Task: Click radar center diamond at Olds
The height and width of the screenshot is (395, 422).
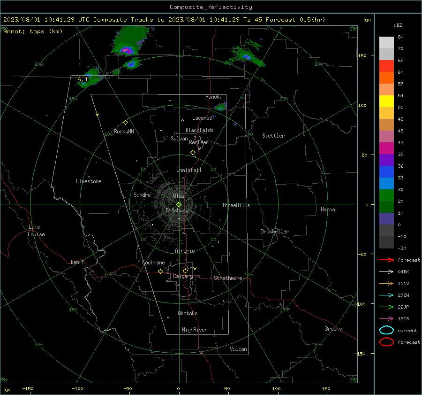Action: click(x=179, y=205)
